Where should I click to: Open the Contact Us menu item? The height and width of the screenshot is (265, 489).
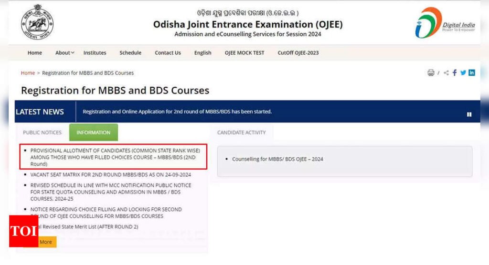tap(168, 52)
